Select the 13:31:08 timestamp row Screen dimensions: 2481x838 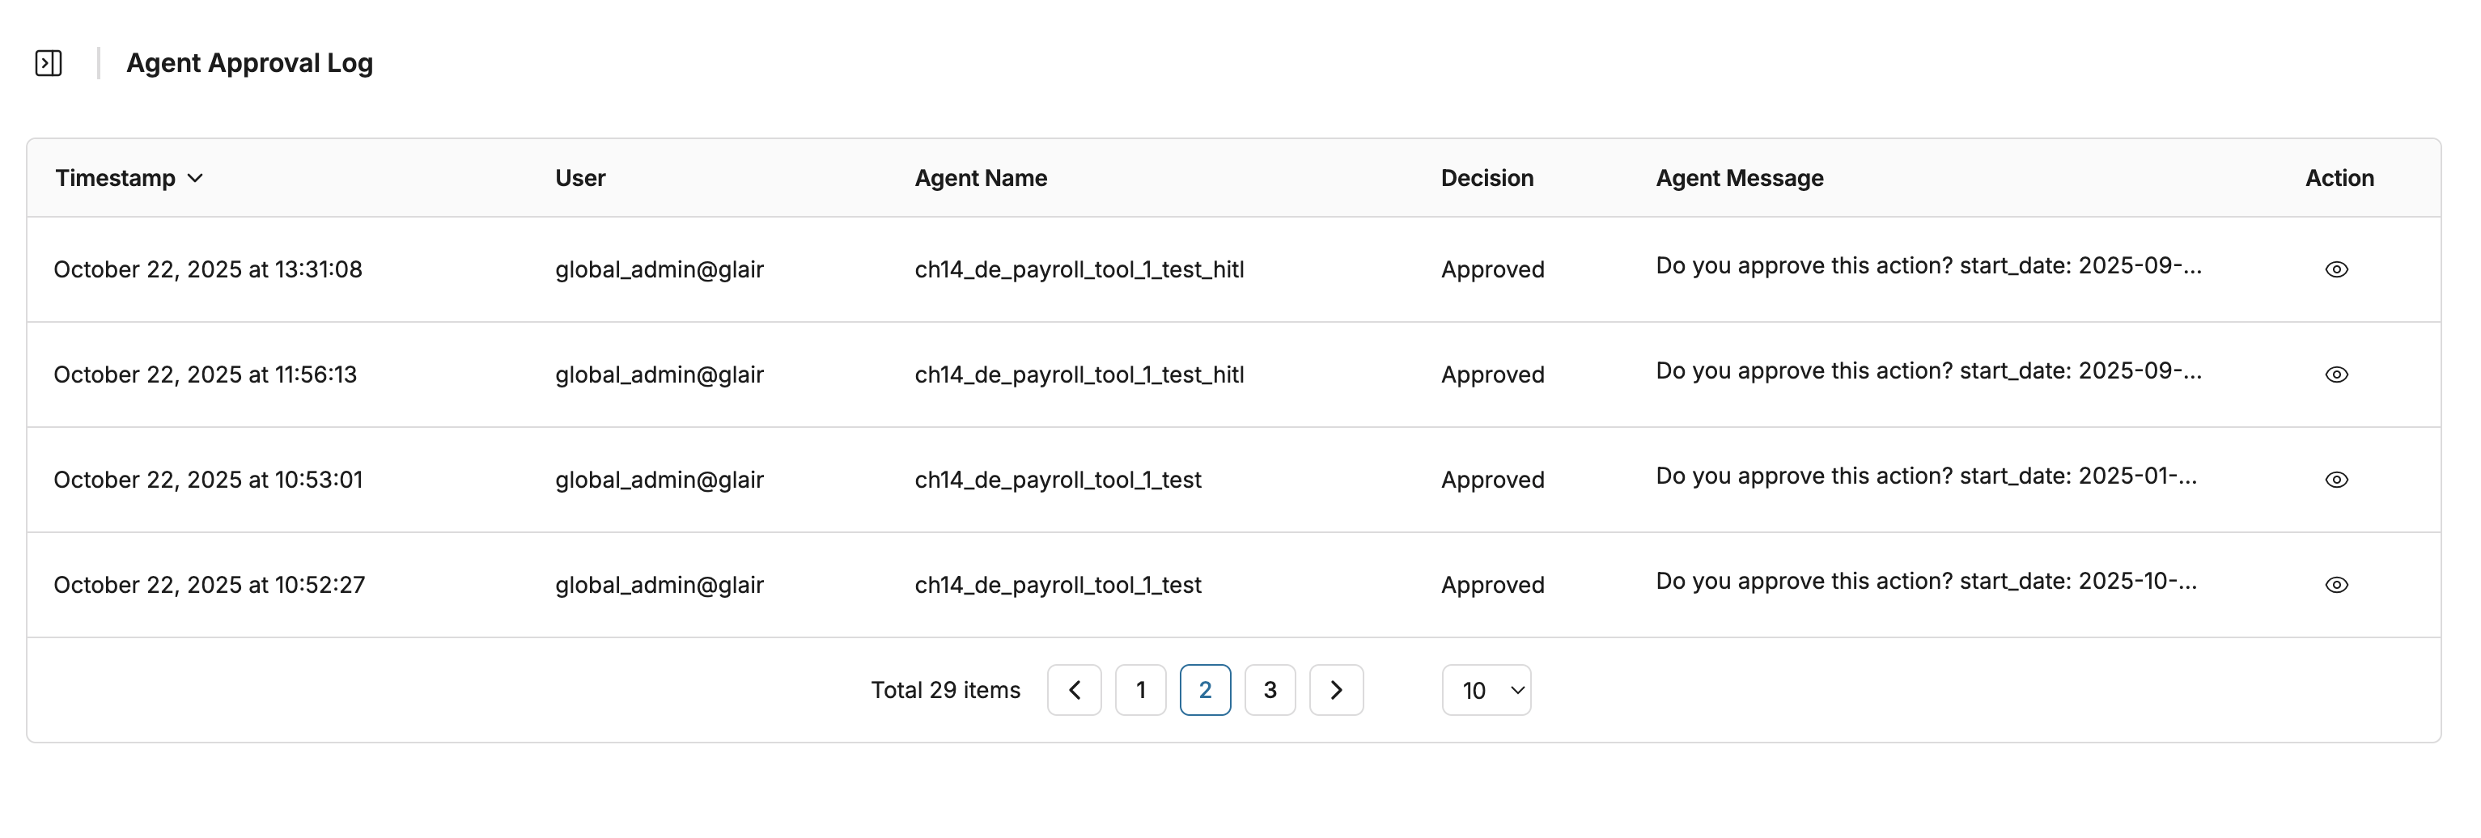208,269
